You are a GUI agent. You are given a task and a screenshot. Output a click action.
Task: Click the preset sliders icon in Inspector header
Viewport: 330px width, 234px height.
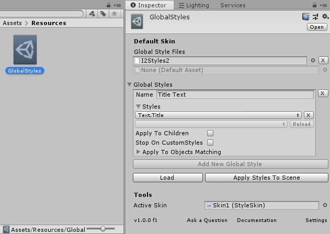click(315, 17)
